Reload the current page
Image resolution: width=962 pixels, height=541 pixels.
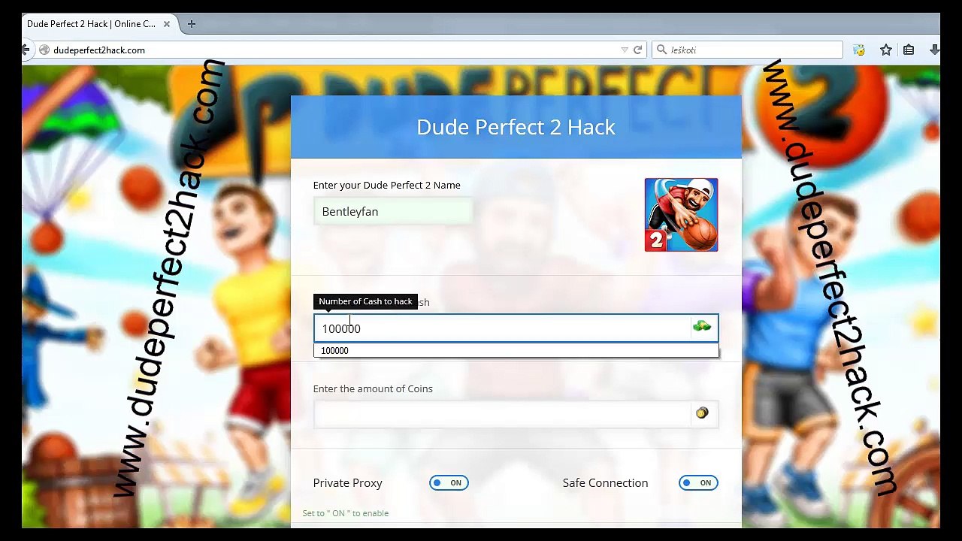(x=637, y=50)
